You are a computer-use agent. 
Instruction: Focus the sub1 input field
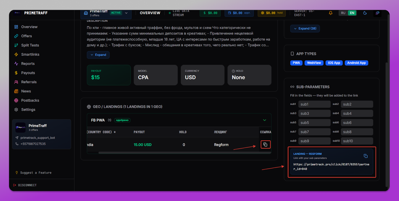(x=314, y=104)
